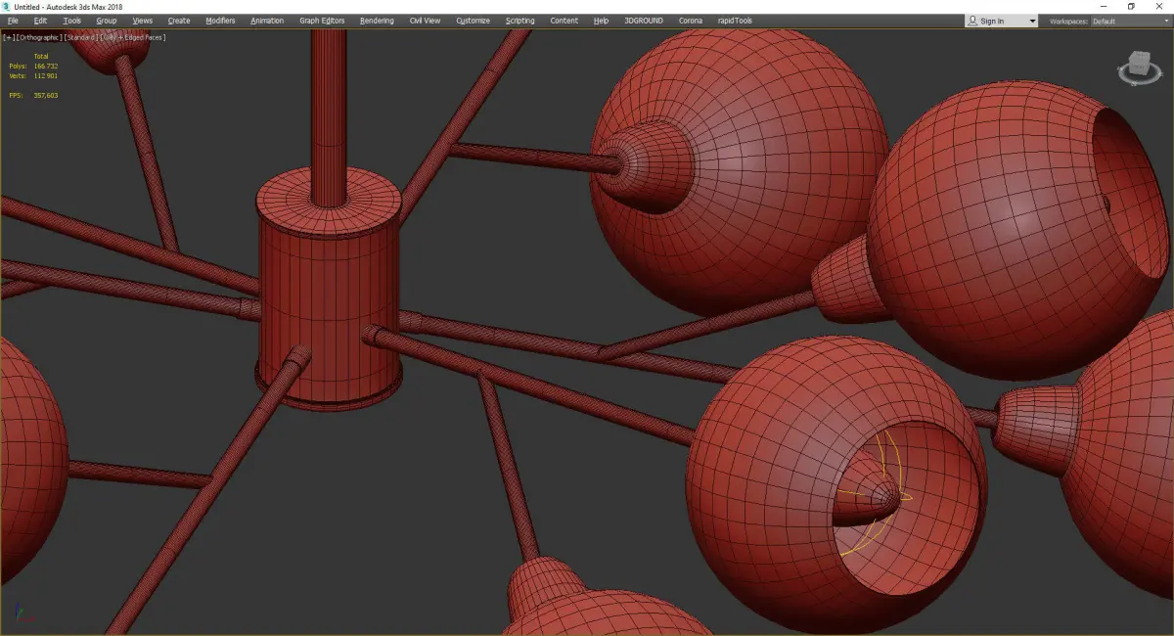Screen dimensions: 1174x636
Task: Open the Corona menu
Action: [x=691, y=21]
